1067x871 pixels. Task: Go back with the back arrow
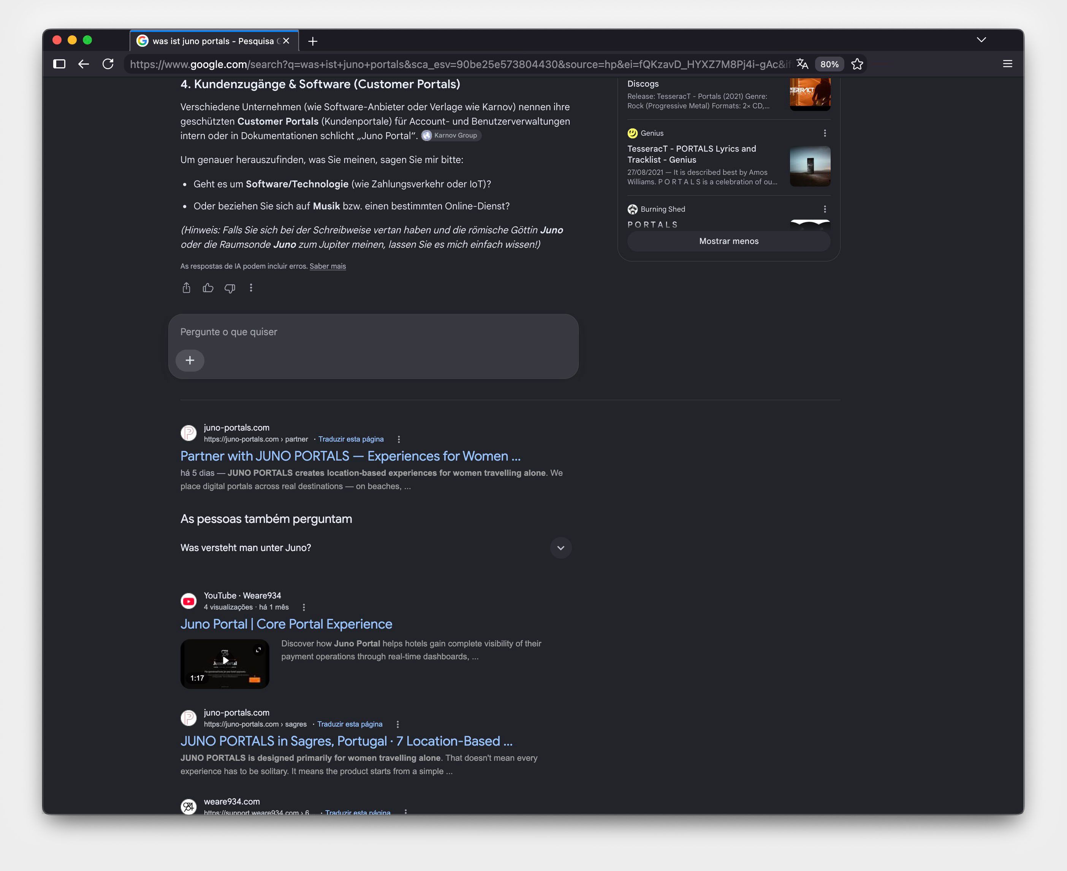coord(84,64)
